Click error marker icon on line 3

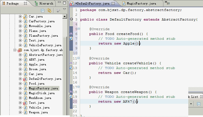coord(71,19)
